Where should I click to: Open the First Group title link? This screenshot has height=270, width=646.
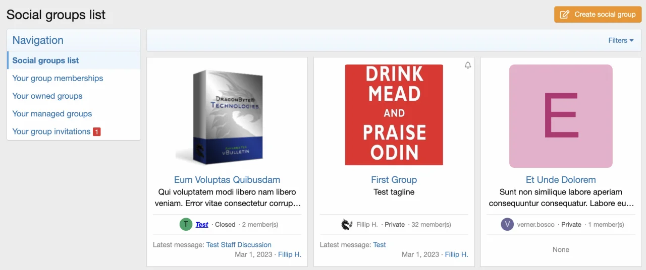pos(394,180)
